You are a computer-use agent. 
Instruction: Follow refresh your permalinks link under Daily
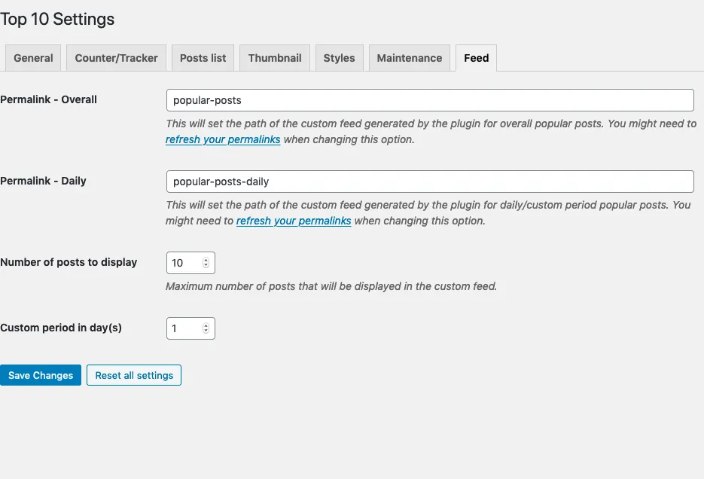tap(294, 221)
